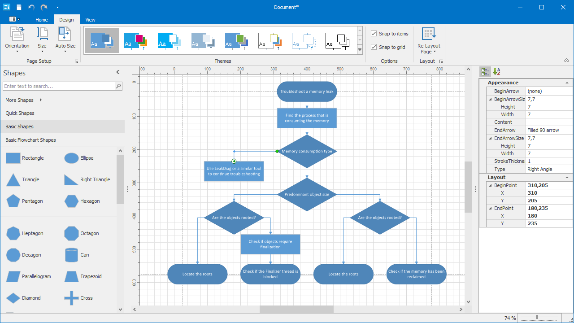This screenshot has width=574, height=323.
Task: Pick the Pentagon shape
Action: coord(25,201)
